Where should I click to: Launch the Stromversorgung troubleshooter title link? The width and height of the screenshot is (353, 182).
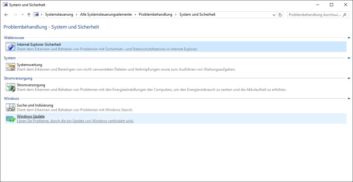click(31, 85)
